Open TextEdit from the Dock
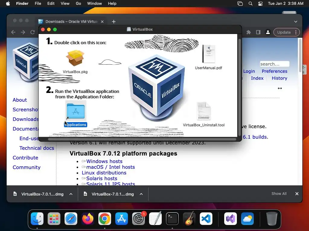 coord(155,219)
